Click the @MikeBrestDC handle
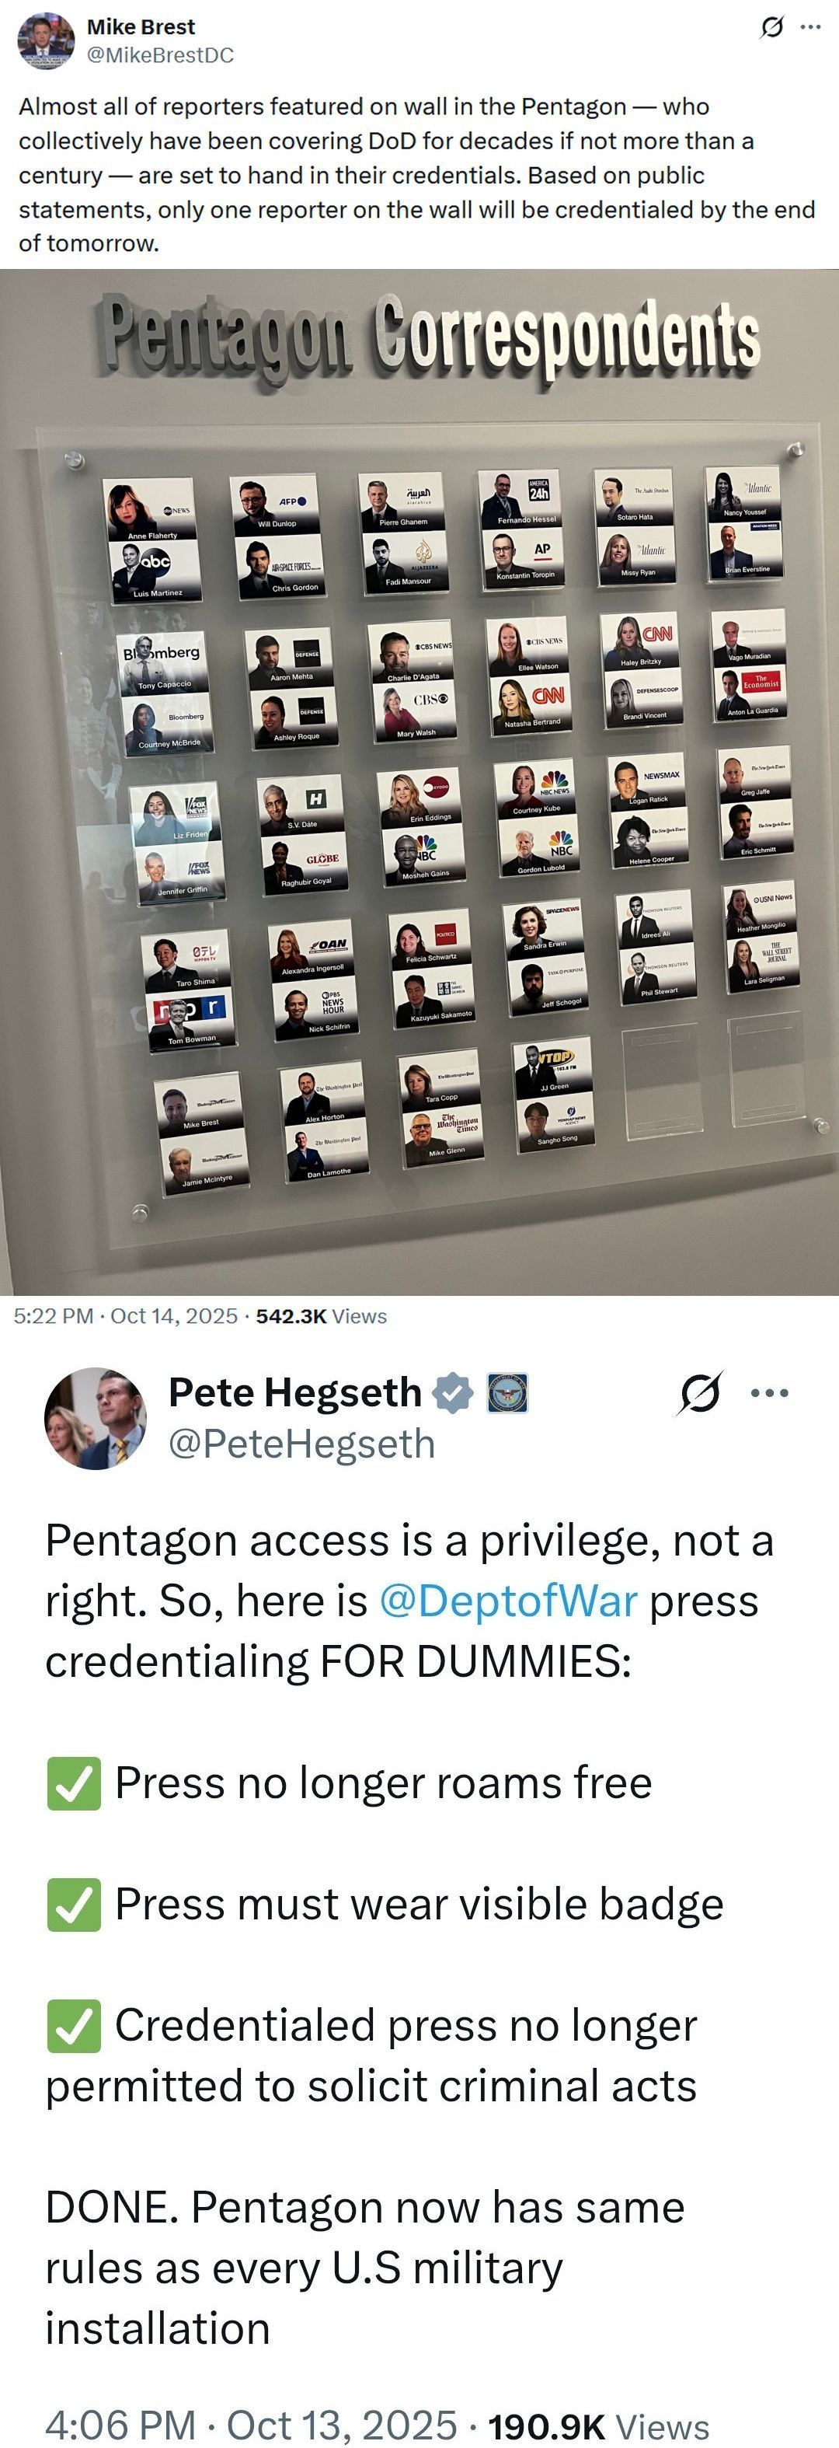 click(161, 55)
